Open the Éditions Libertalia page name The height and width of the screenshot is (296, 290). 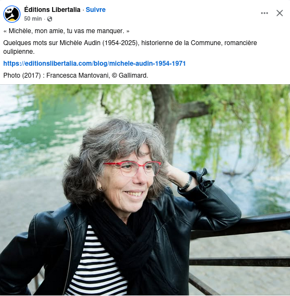[52, 10]
